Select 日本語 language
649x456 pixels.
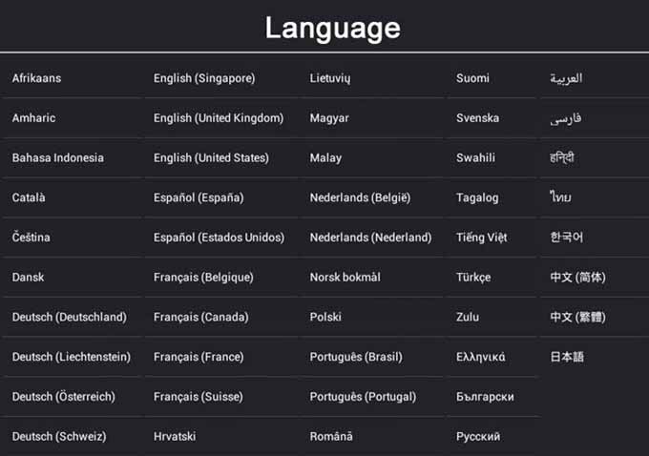(x=567, y=357)
